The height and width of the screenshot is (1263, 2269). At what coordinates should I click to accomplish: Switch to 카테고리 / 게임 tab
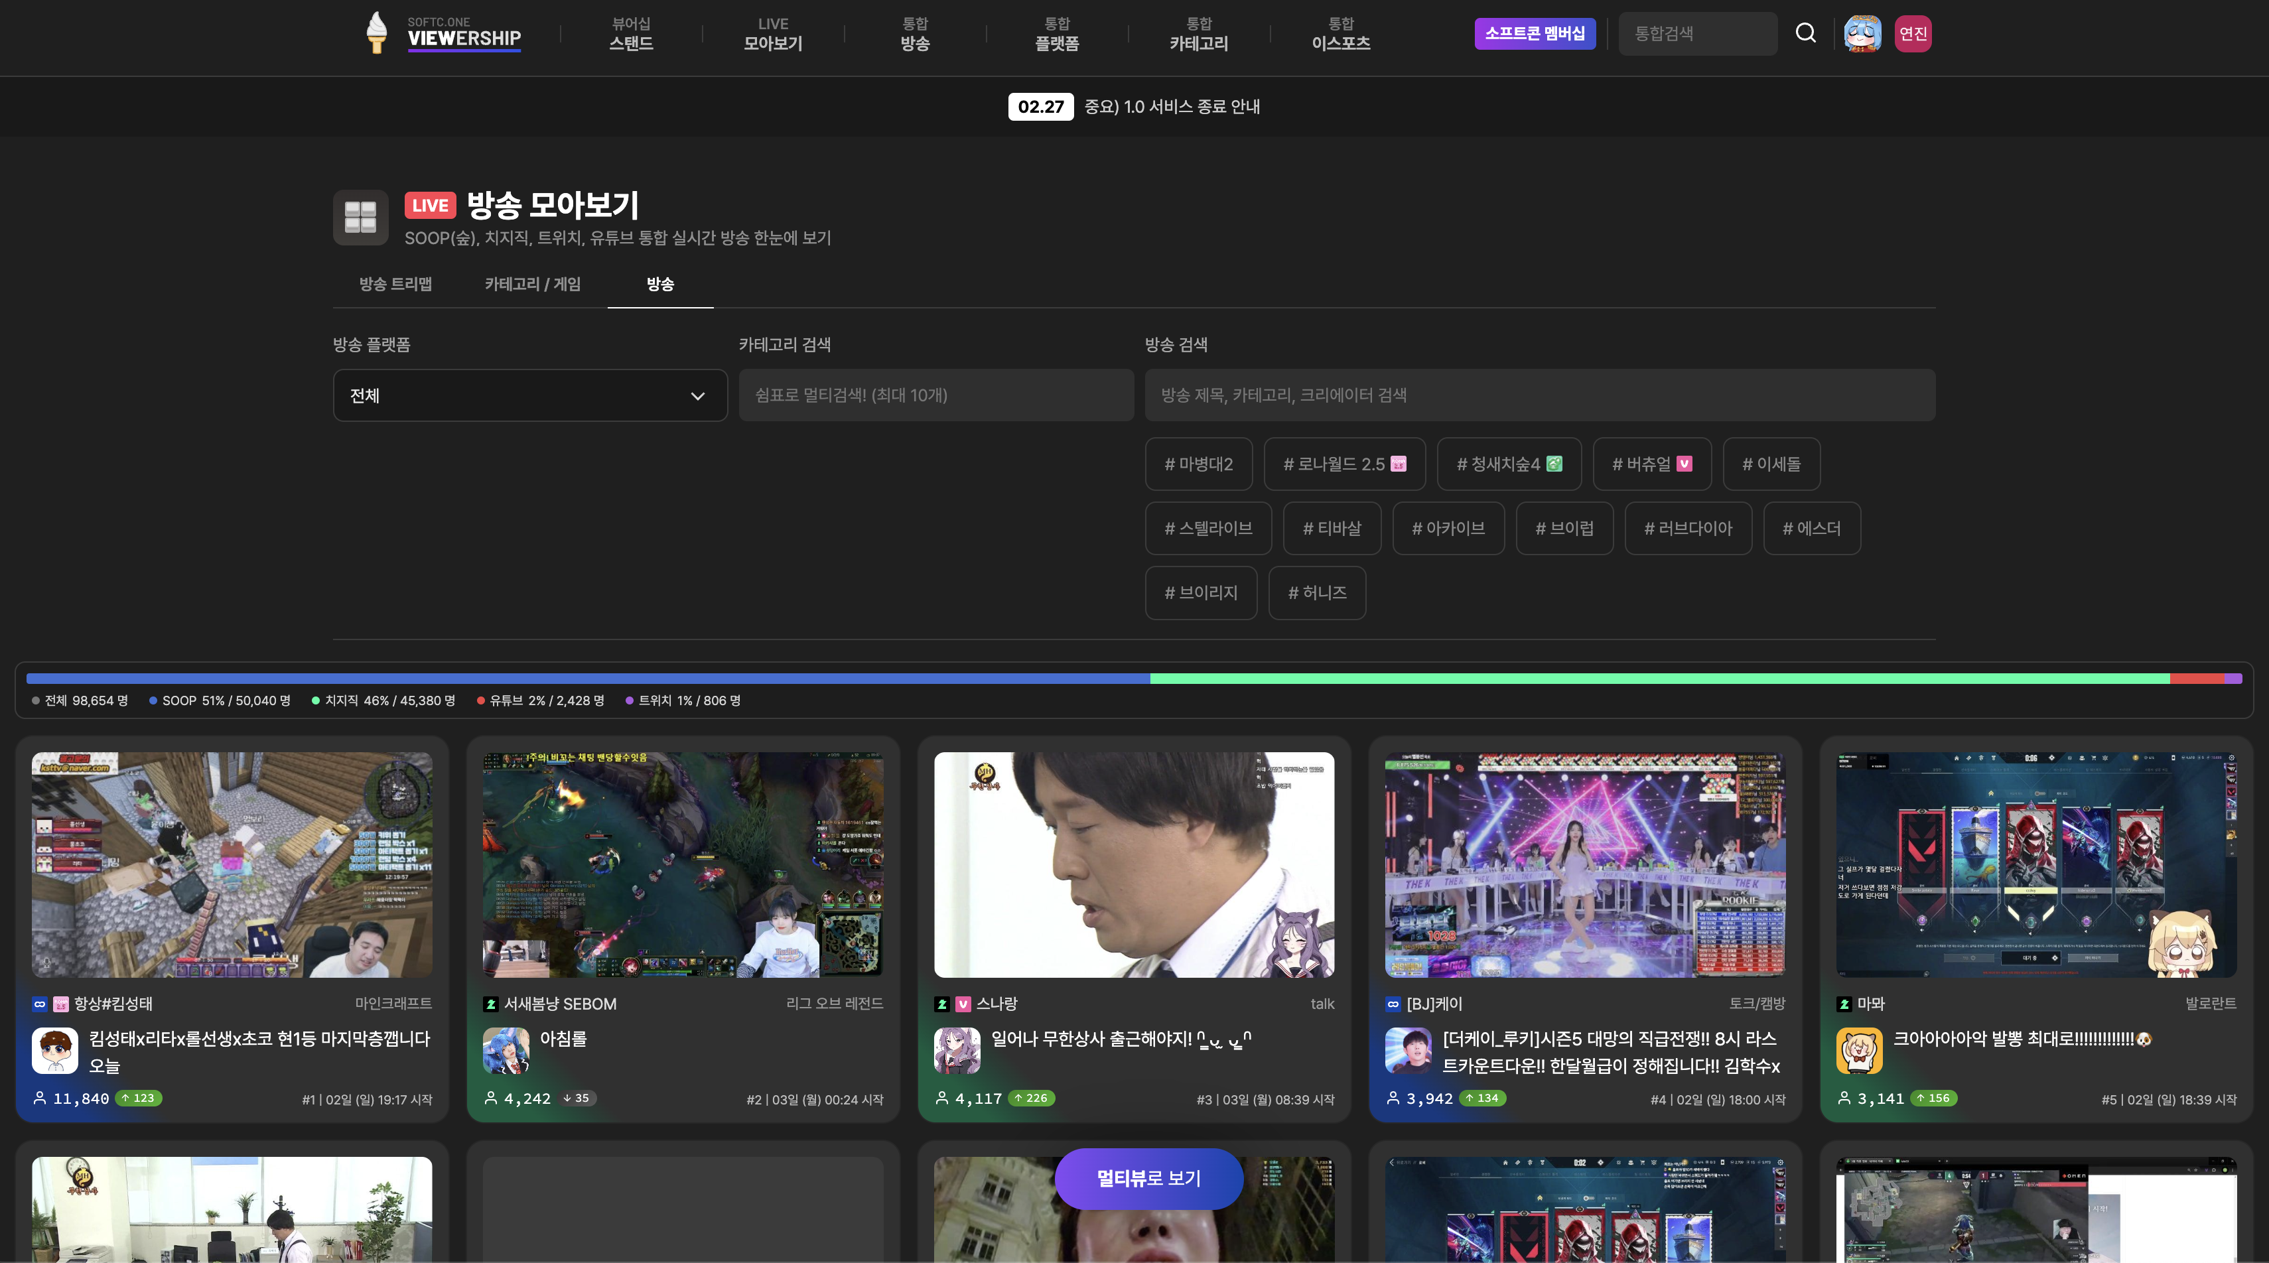(x=532, y=284)
